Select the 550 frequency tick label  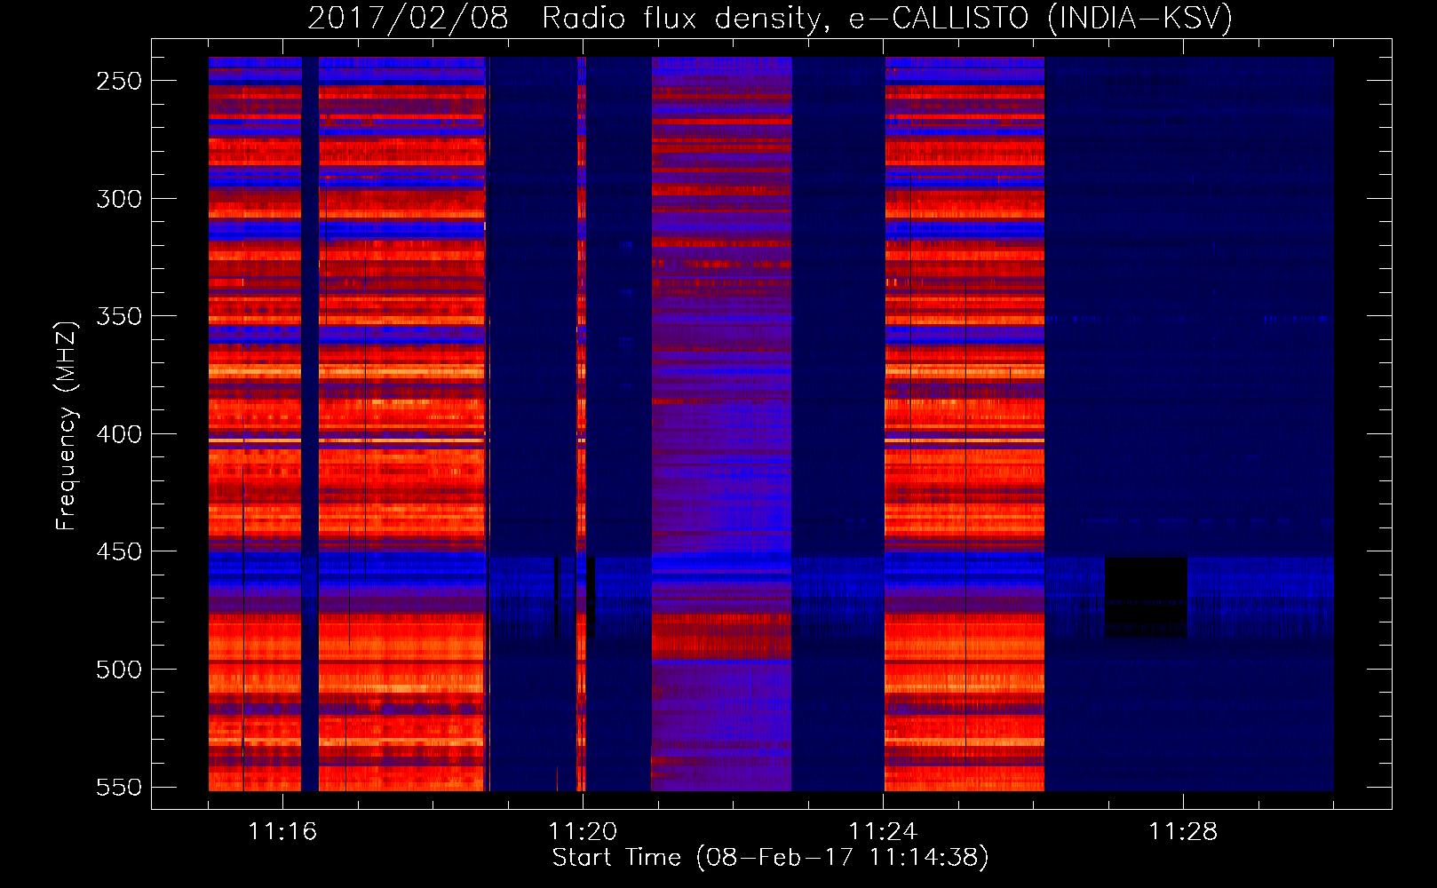pyautogui.click(x=119, y=787)
